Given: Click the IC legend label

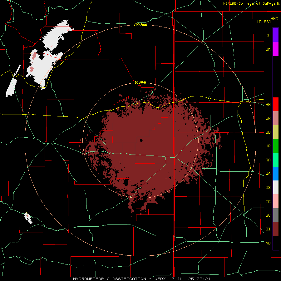Looking at the screenshot, I should coord(268,202).
